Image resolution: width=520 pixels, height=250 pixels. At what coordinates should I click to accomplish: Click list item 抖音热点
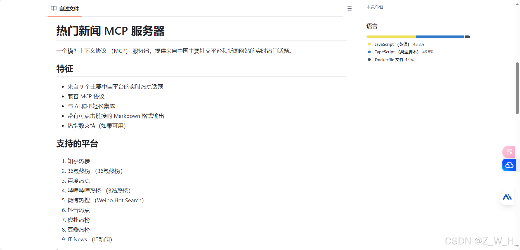click(79, 210)
